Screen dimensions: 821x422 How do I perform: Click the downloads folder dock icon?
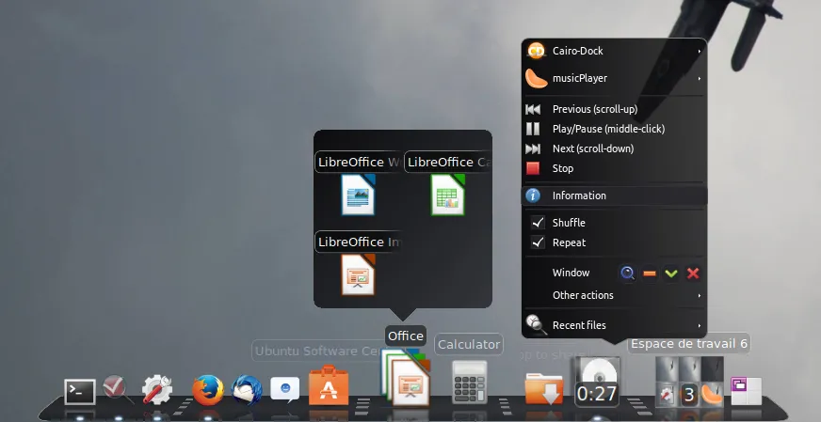(x=544, y=387)
